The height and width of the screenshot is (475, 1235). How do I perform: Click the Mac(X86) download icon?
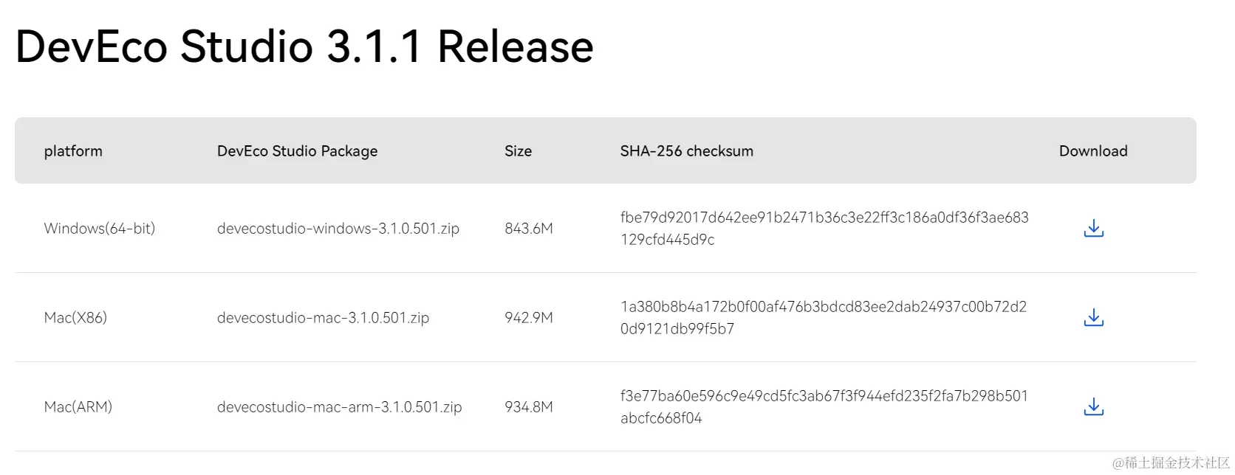[x=1093, y=318]
